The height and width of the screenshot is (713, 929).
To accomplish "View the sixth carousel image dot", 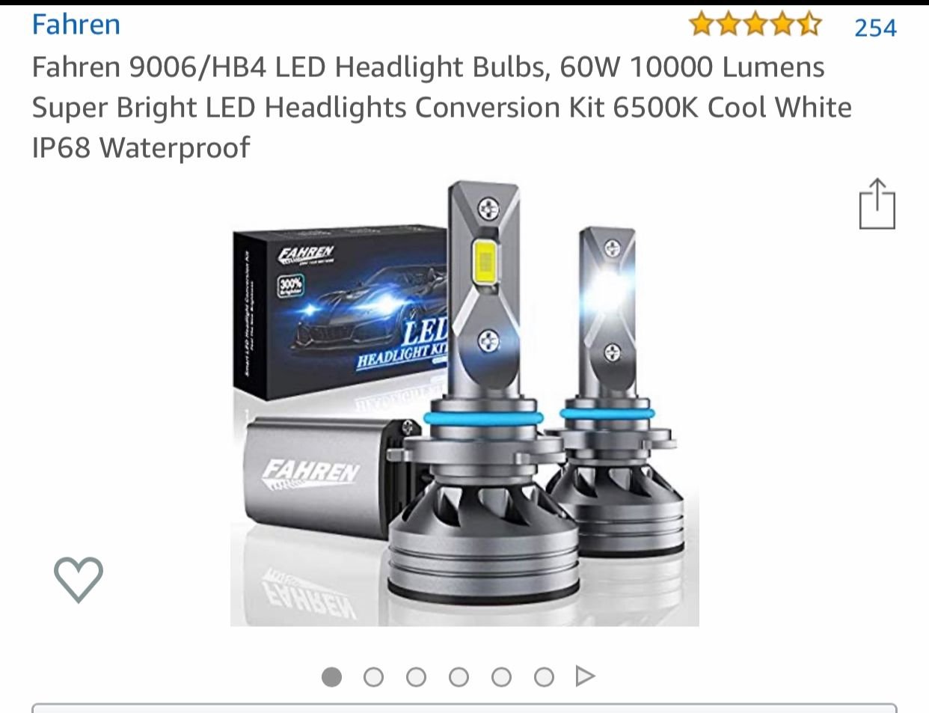I will (544, 677).
